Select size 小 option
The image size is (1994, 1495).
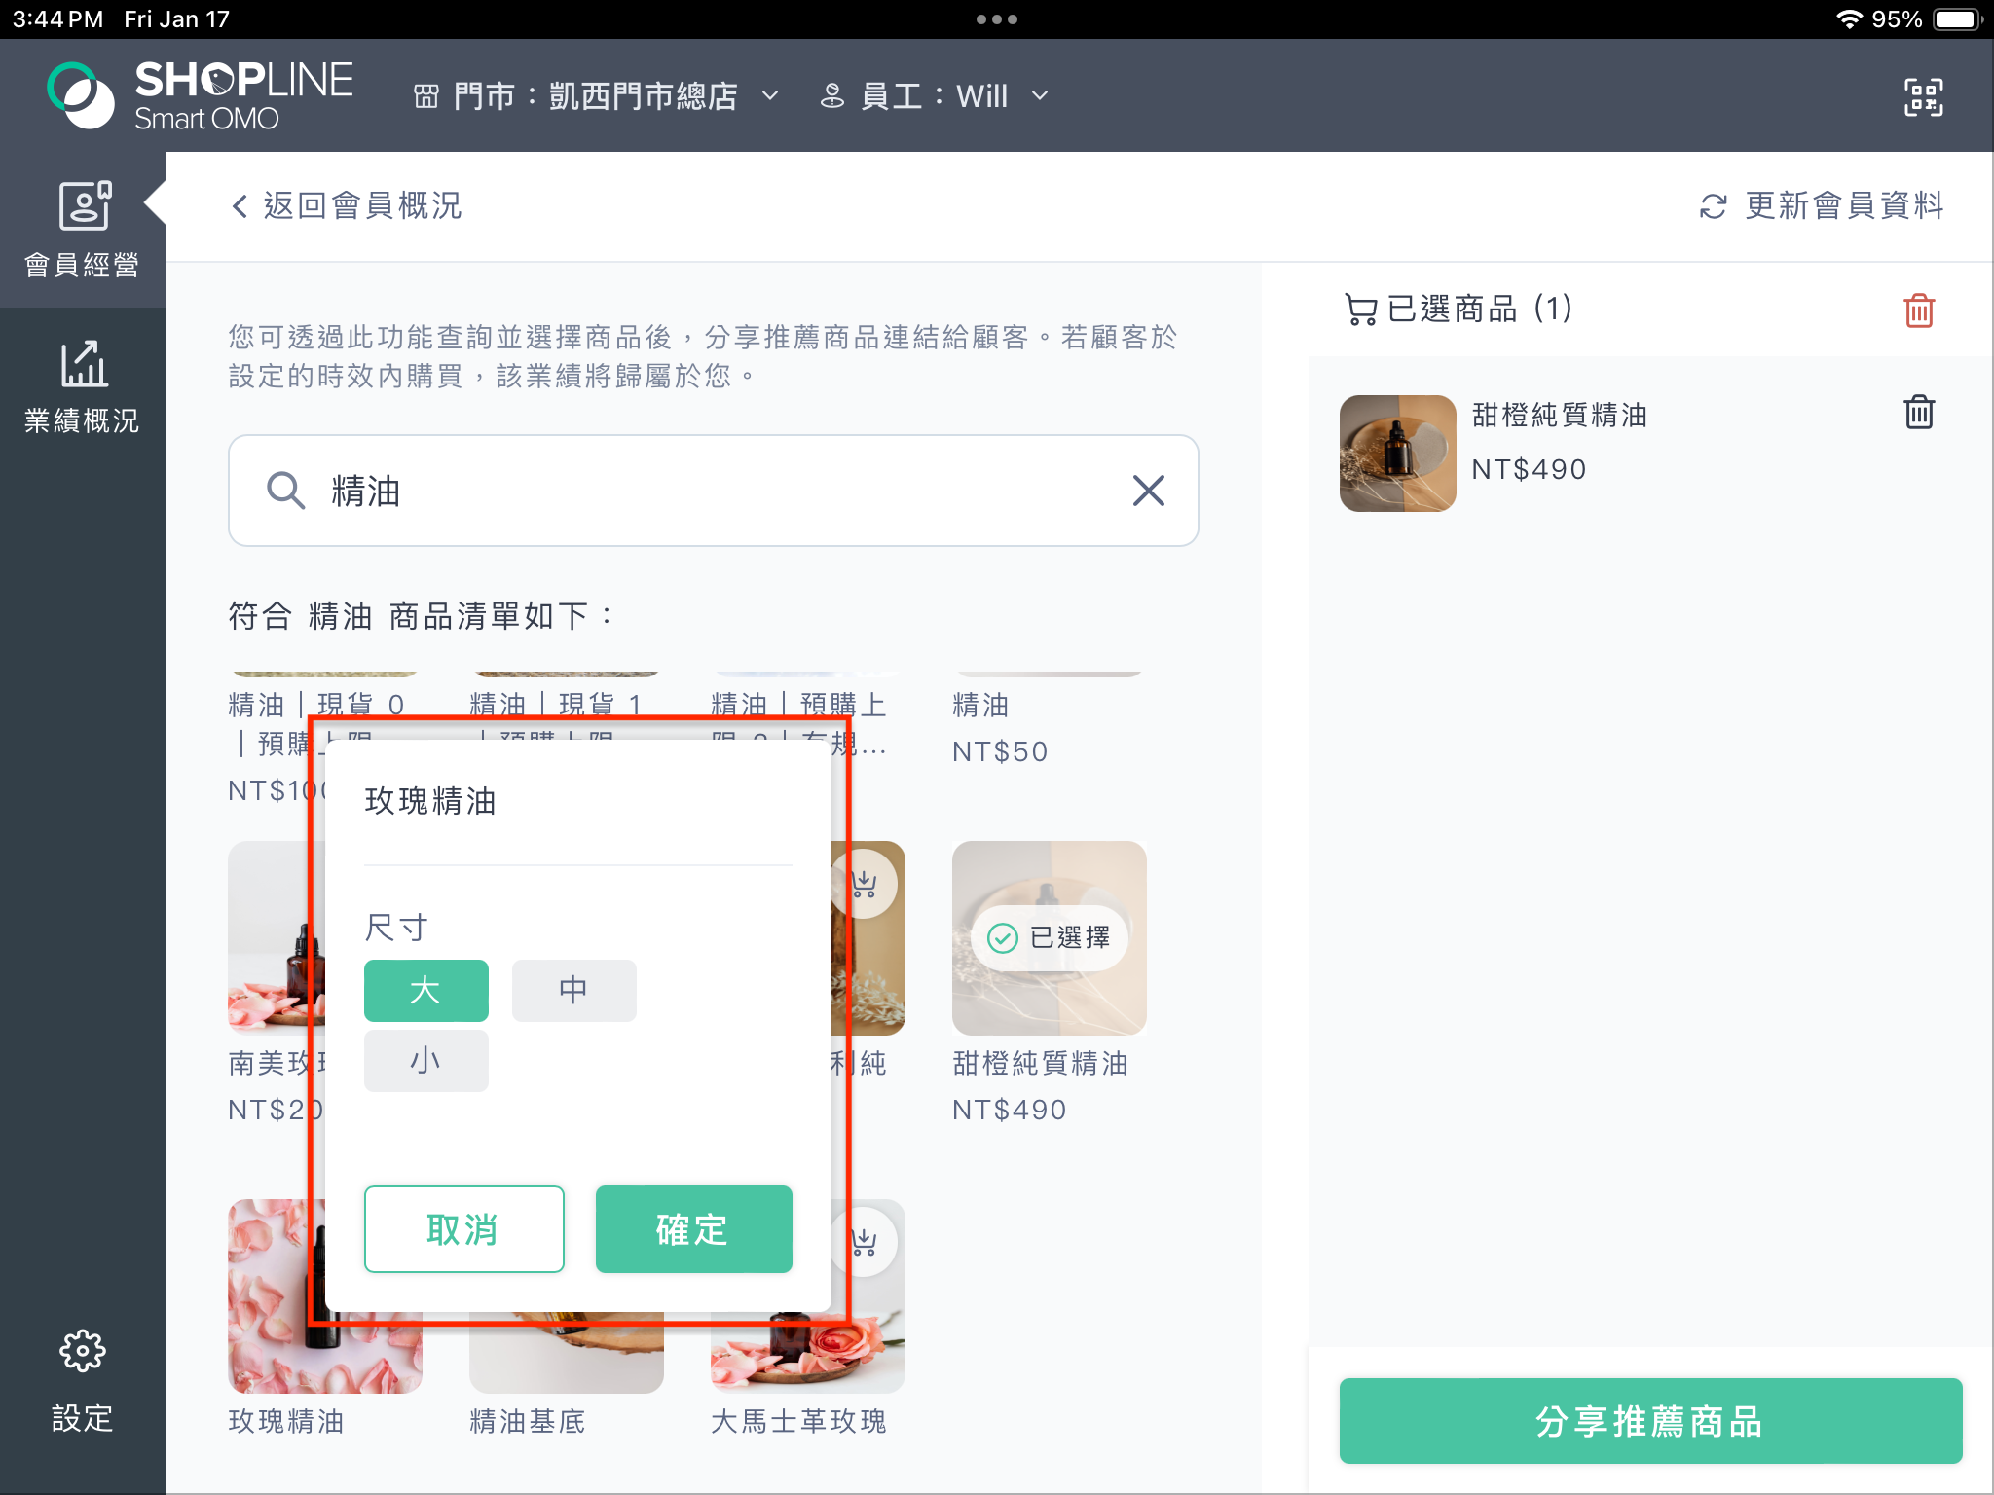[x=425, y=1060]
